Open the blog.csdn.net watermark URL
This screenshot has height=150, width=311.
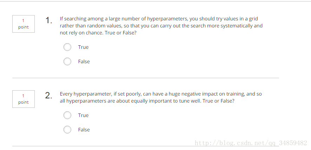coord(251,143)
